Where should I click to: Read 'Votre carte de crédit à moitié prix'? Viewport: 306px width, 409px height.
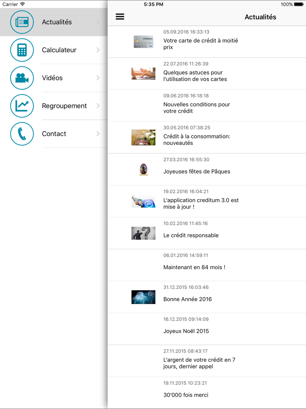click(x=200, y=44)
